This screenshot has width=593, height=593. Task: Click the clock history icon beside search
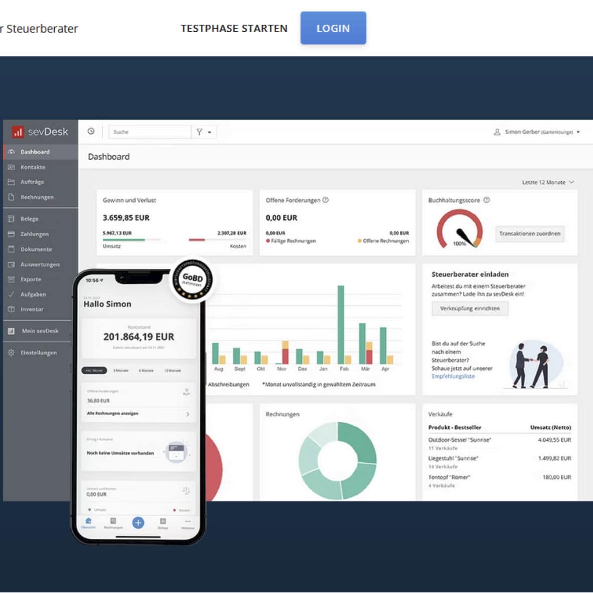(91, 131)
